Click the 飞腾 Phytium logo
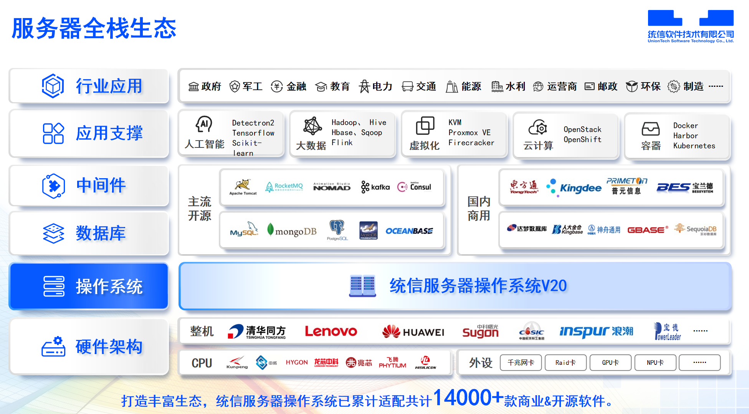The image size is (749, 414). point(392,363)
